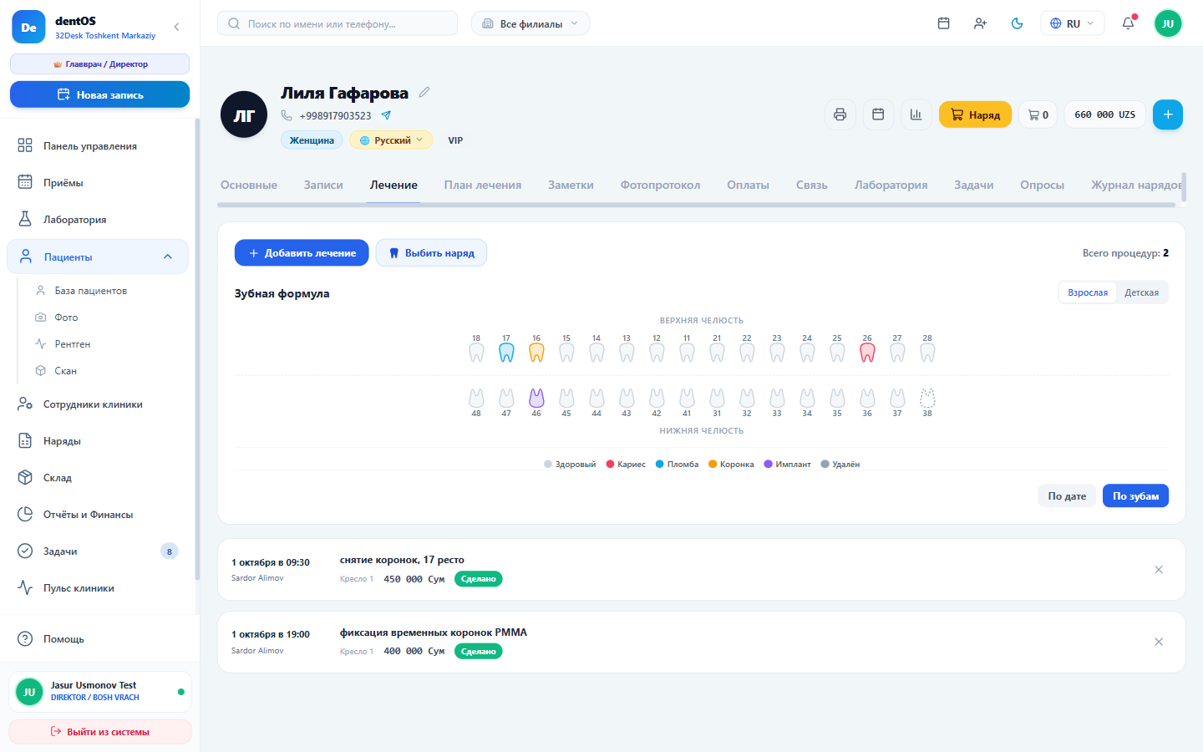Switch the dental chart to Взрослая
Screen dimensions: 1203x752
(x=1088, y=292)
